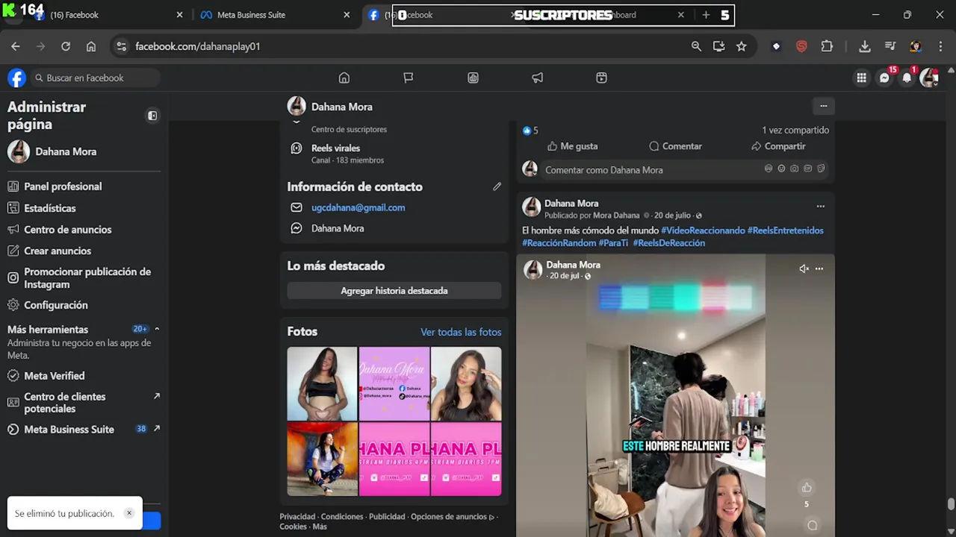Open options for the reel video
The width and height of the screenshot is (956, 537).
click(819, 268)
